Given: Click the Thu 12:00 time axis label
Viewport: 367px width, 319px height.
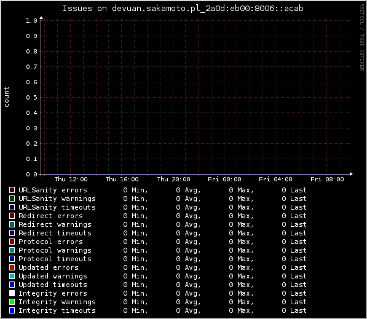Looking at the screenshot, I should (71, 179).
